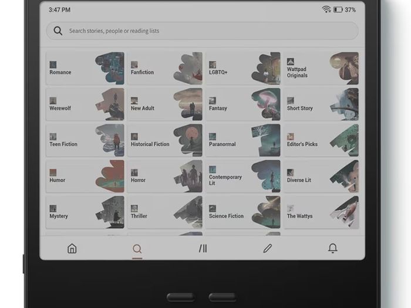Open the Home tab icon

(72, 248)
